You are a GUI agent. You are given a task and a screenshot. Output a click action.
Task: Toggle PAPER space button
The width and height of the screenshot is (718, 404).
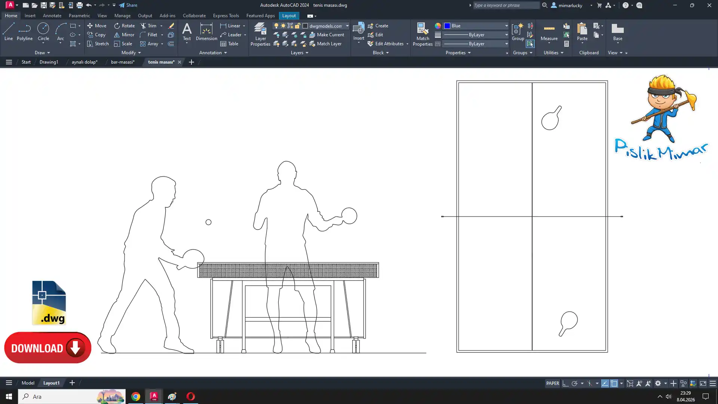coord(552,383)
